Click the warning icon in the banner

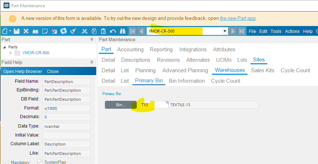point(13,19)
